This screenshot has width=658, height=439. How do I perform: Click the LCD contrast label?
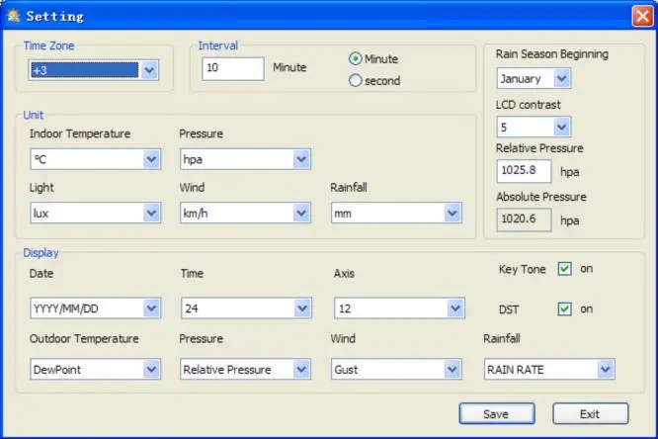(x=528, y=105)
